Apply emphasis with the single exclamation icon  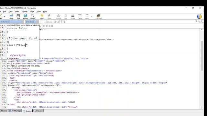pos(42,22)
